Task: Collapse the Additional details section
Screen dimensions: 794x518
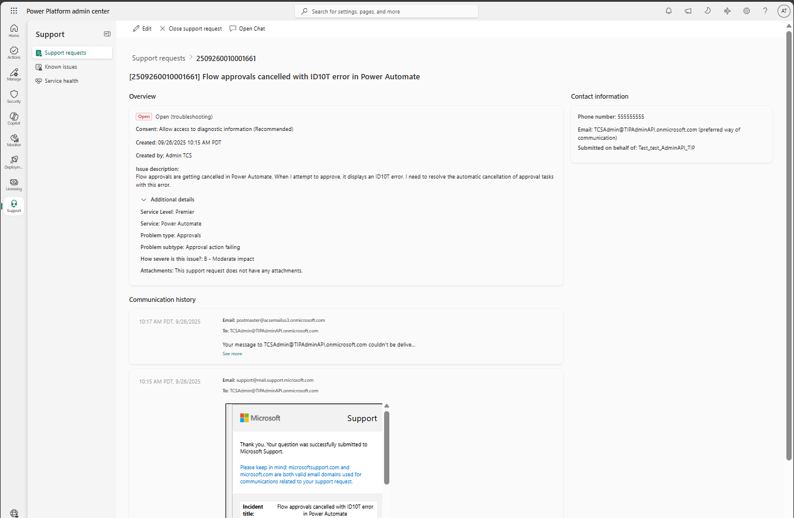Action: (x=144, y=199)
